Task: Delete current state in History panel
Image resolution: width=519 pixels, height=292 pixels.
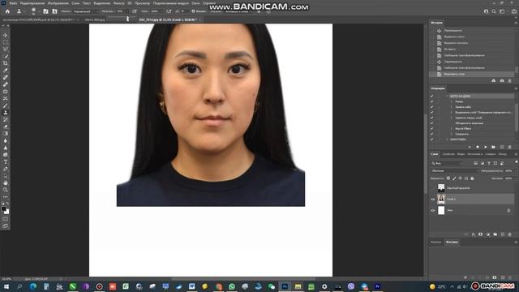Action: click(x=510, y=81)
